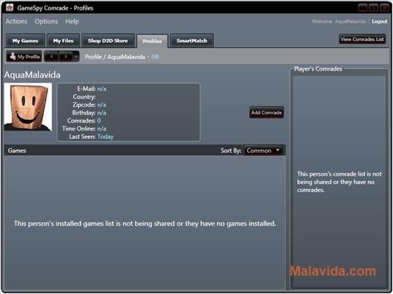The width and height of the screenshot is (393, 294).
Task: Open the Sort By Common dropdown
Action: tap(264, 151)
